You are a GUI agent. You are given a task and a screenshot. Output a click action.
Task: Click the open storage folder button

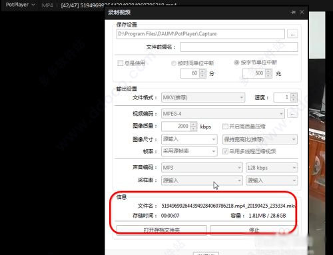(162, 230)
